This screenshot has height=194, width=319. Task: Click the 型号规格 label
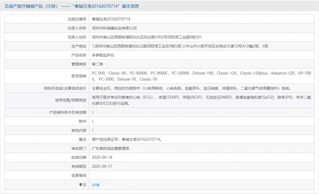[79, 76]
